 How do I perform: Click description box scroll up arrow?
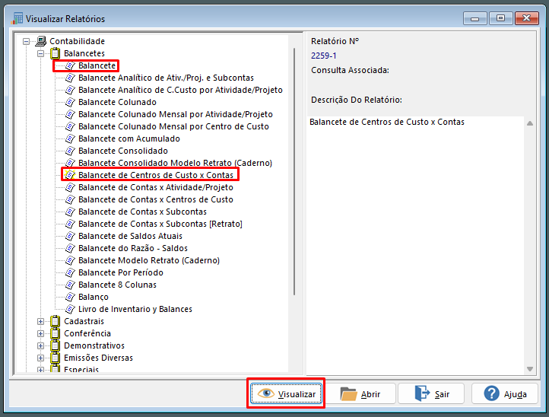point(530,123)
